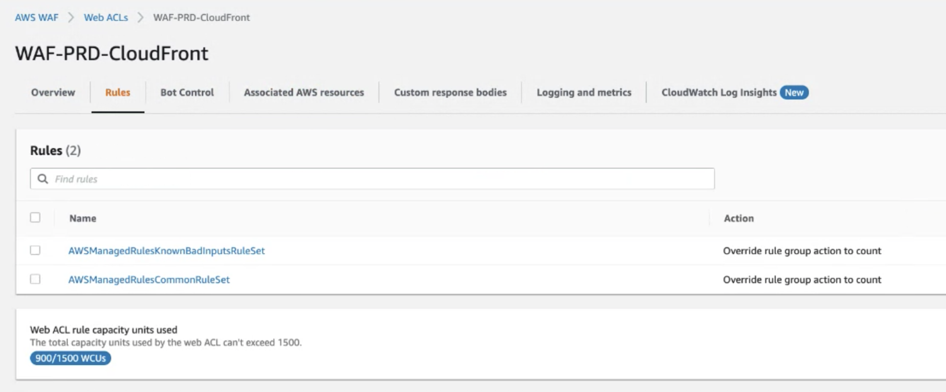Switch to Custom response bodies tab
The width and height of the screenshot is (946, 392).
click(x=450, y=92)
